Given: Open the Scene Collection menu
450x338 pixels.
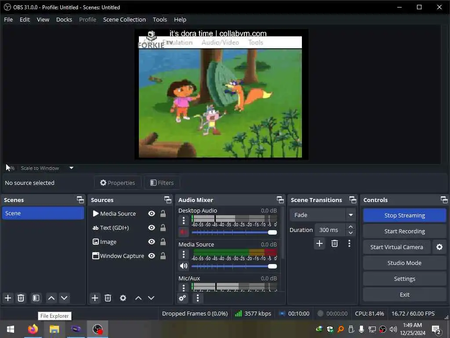Looking at the screenshot, I should coord(124,19).
